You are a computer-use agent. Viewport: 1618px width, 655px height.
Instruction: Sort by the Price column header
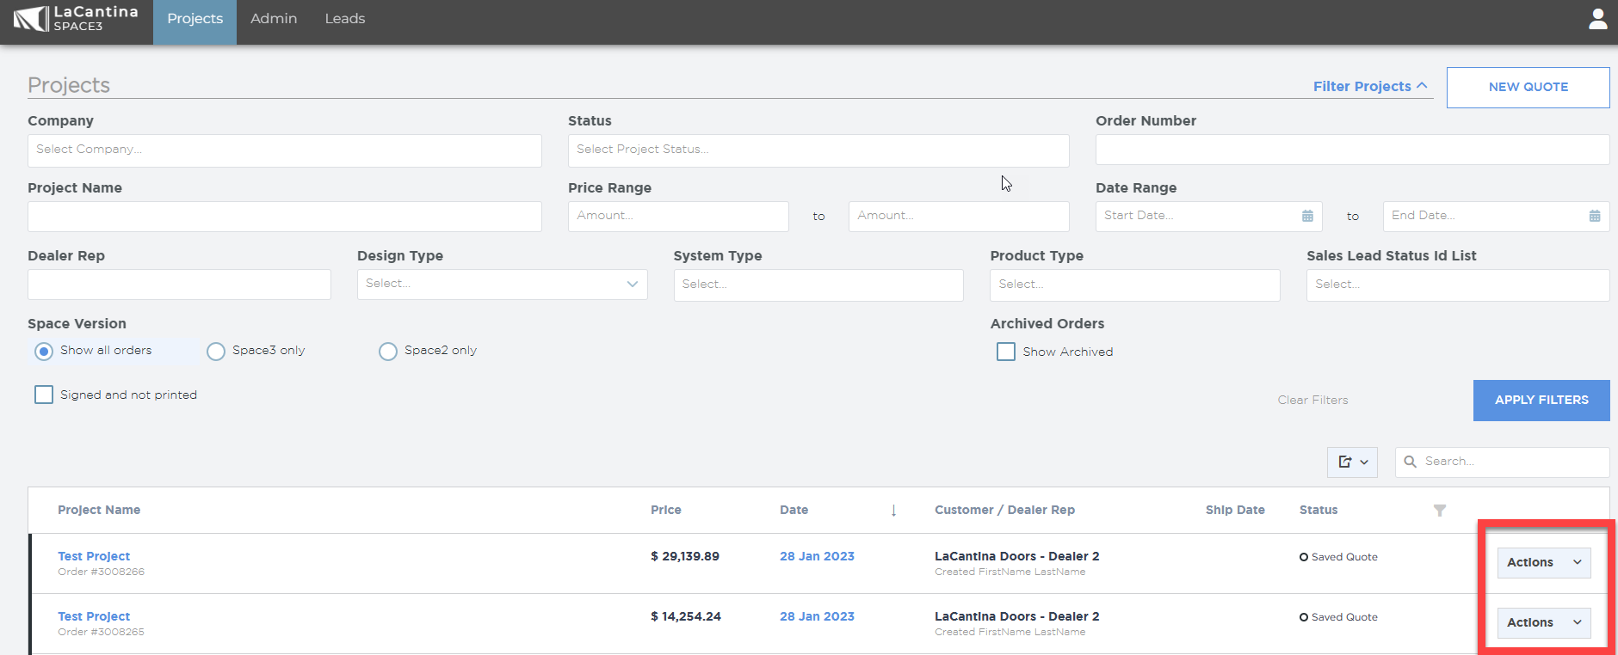pos(666,511)
